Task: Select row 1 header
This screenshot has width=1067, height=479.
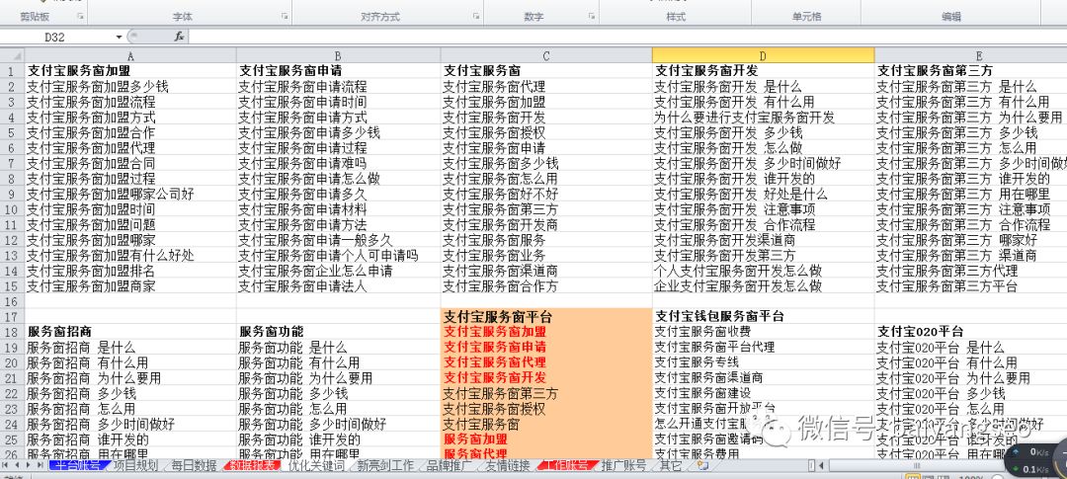Action: (12, 71)
